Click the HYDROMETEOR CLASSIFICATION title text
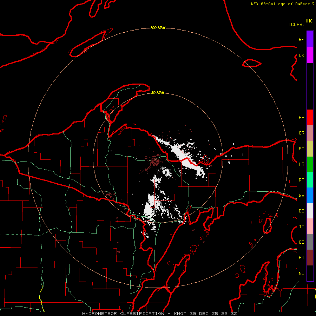The image size is (316, 316). [123, 314]
